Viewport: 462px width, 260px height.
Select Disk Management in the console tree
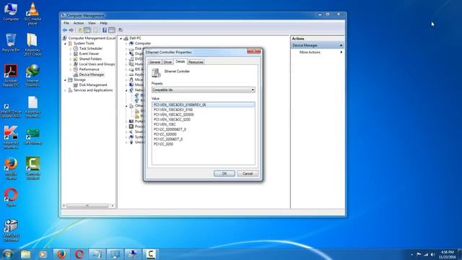tap(93, 85)
